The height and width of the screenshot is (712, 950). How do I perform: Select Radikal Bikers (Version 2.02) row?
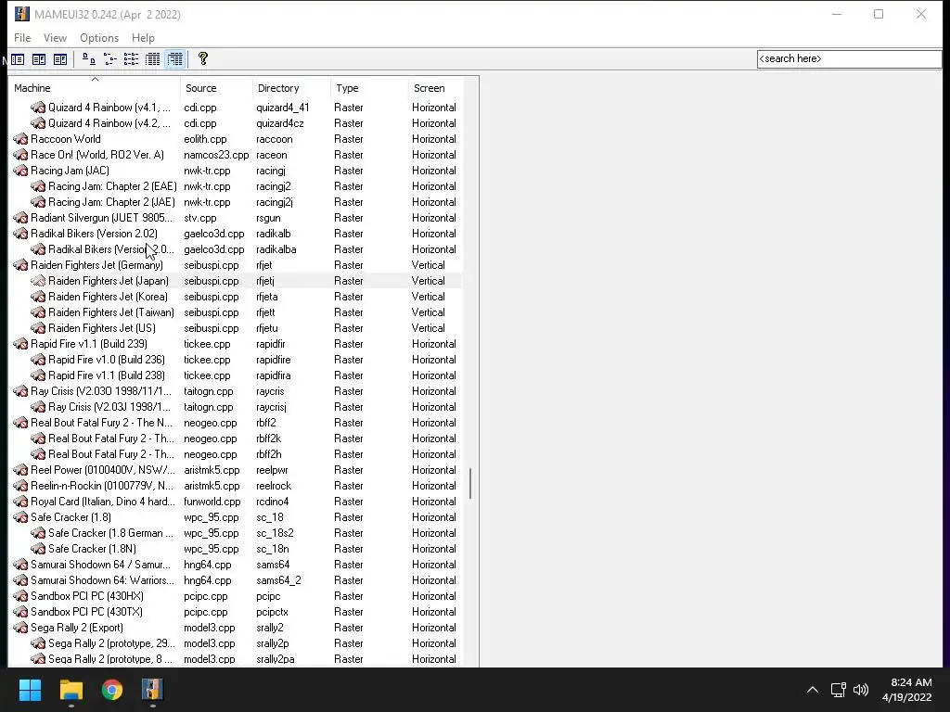pyautogui.click(x=237, y=234)
